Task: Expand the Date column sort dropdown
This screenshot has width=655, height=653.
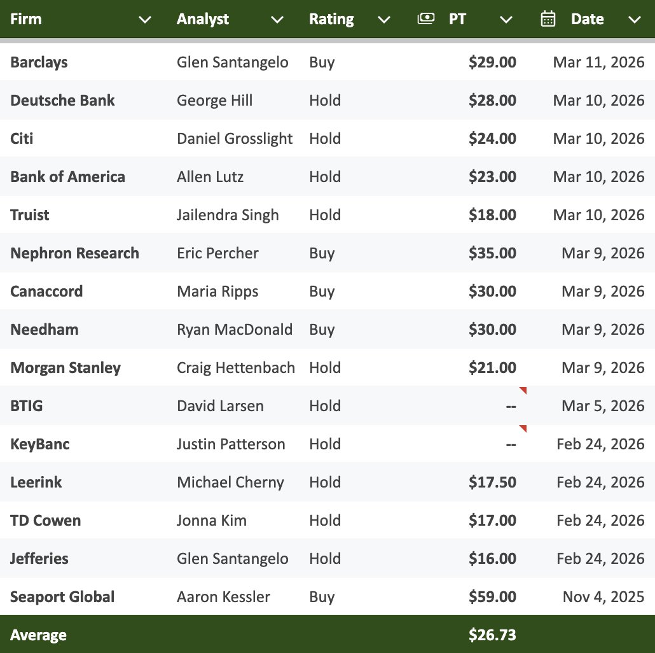Action: (635, 20)
